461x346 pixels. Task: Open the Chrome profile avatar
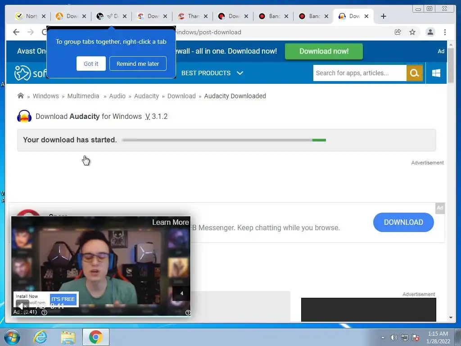430,32
